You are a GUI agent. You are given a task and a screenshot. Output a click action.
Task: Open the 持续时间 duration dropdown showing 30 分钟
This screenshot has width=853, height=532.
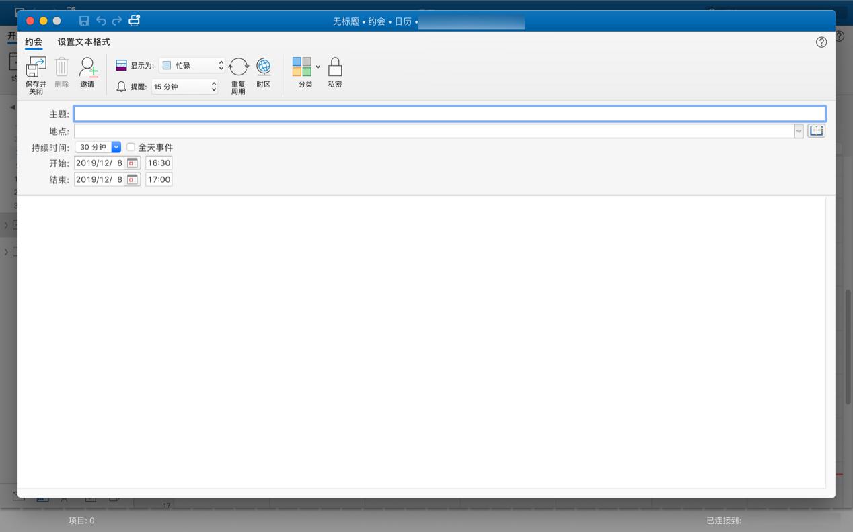tap(115, 146)
